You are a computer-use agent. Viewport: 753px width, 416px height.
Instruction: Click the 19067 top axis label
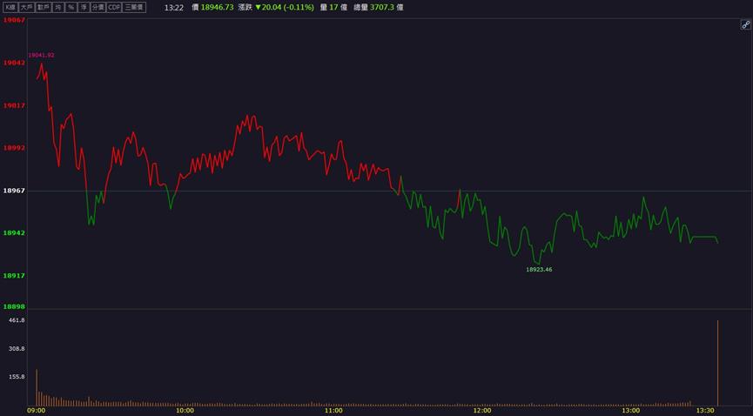click(x=14, y=20)
